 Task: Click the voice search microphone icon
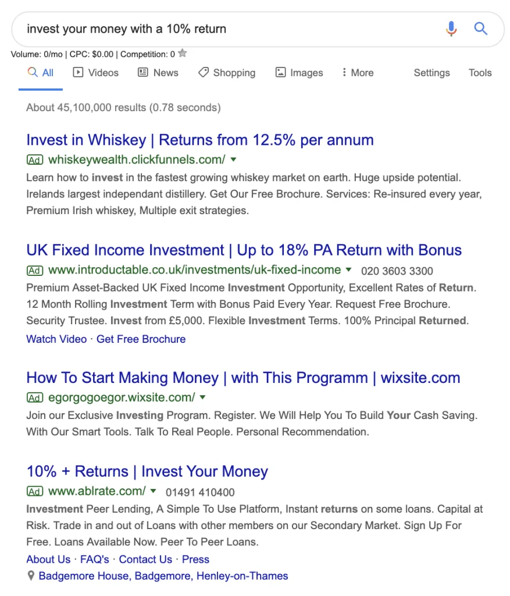(x=451, y=29)
